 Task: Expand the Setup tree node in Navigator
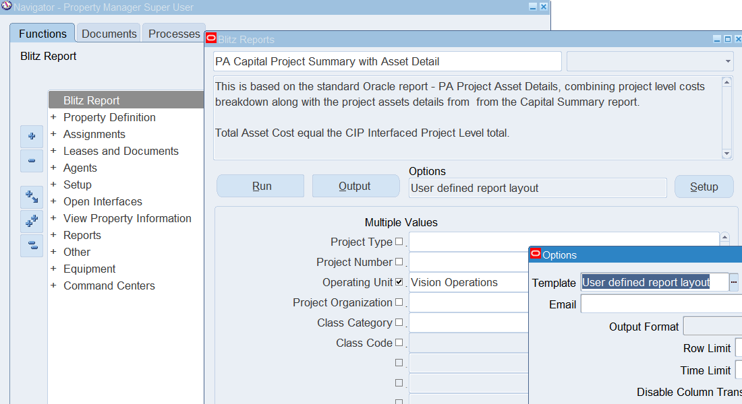[53, 184]
